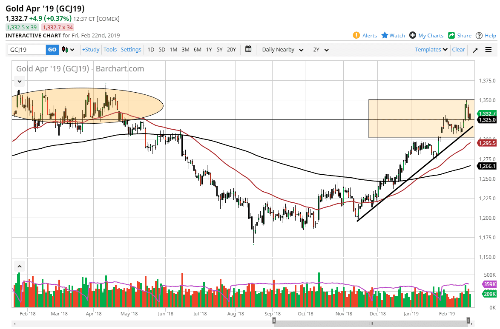Click the 209K volume label
This screenshot has height=329, width=500.
489,294
